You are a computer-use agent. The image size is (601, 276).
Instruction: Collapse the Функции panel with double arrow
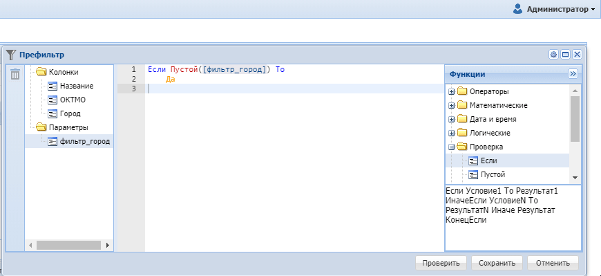573,74
